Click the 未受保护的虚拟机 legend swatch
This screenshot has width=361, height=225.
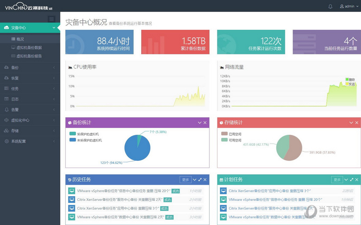click(73, 140)
